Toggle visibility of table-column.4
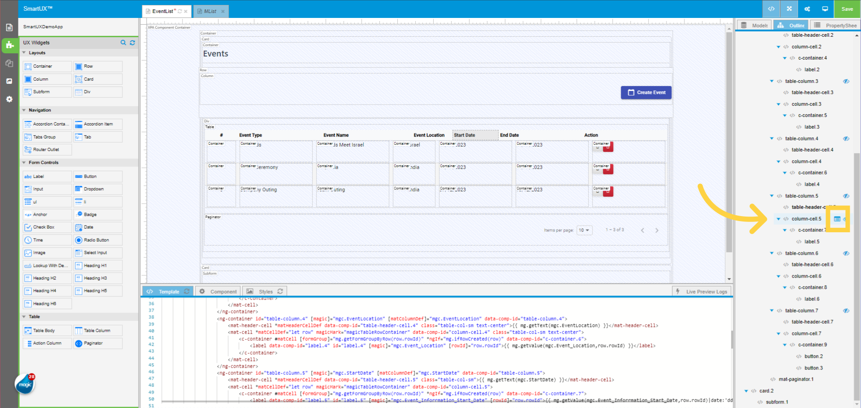Viewport: 861px width, 408px height. [x=847, y=139]
